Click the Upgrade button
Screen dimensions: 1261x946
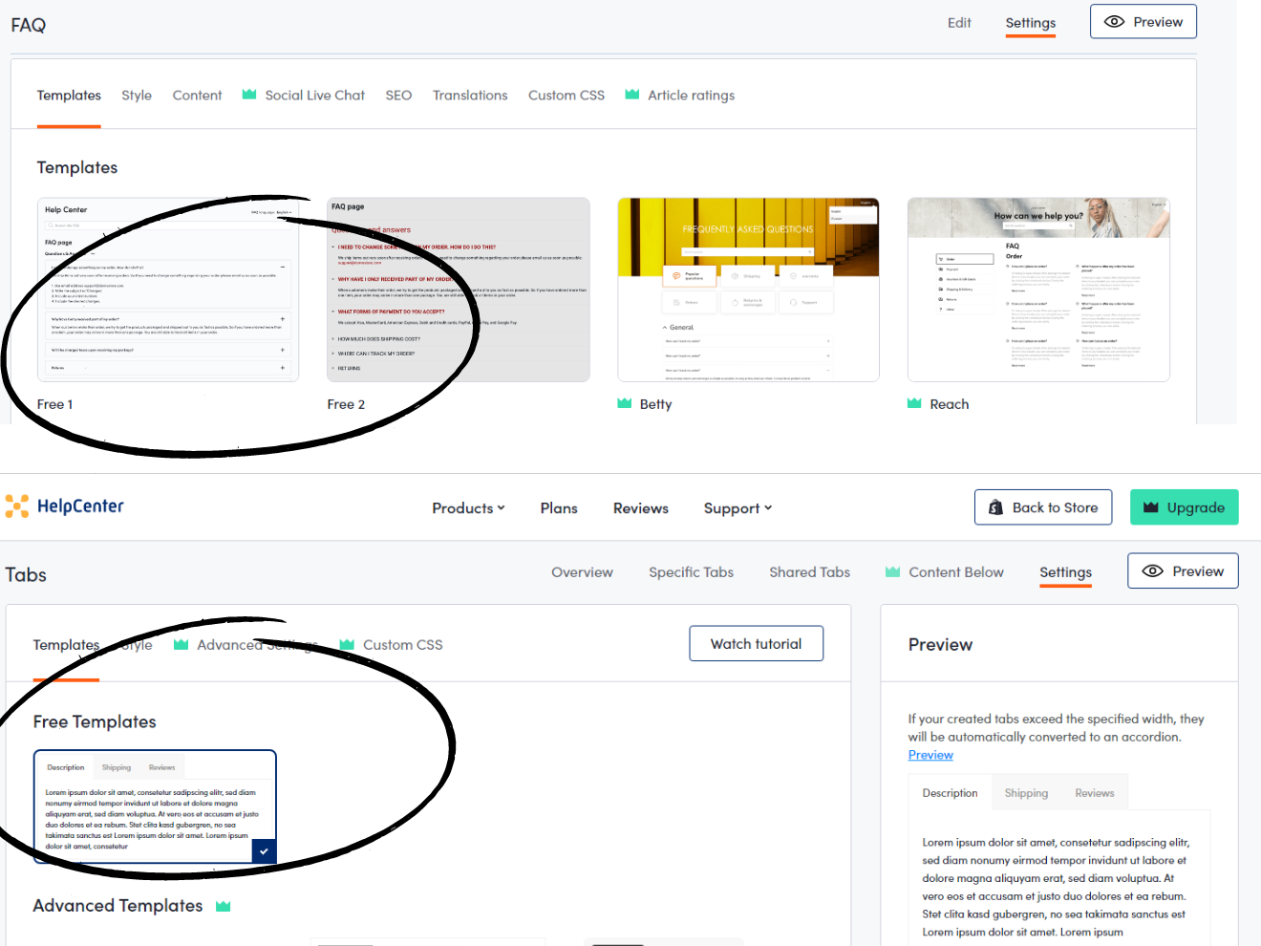click(x=1185, y=507)
